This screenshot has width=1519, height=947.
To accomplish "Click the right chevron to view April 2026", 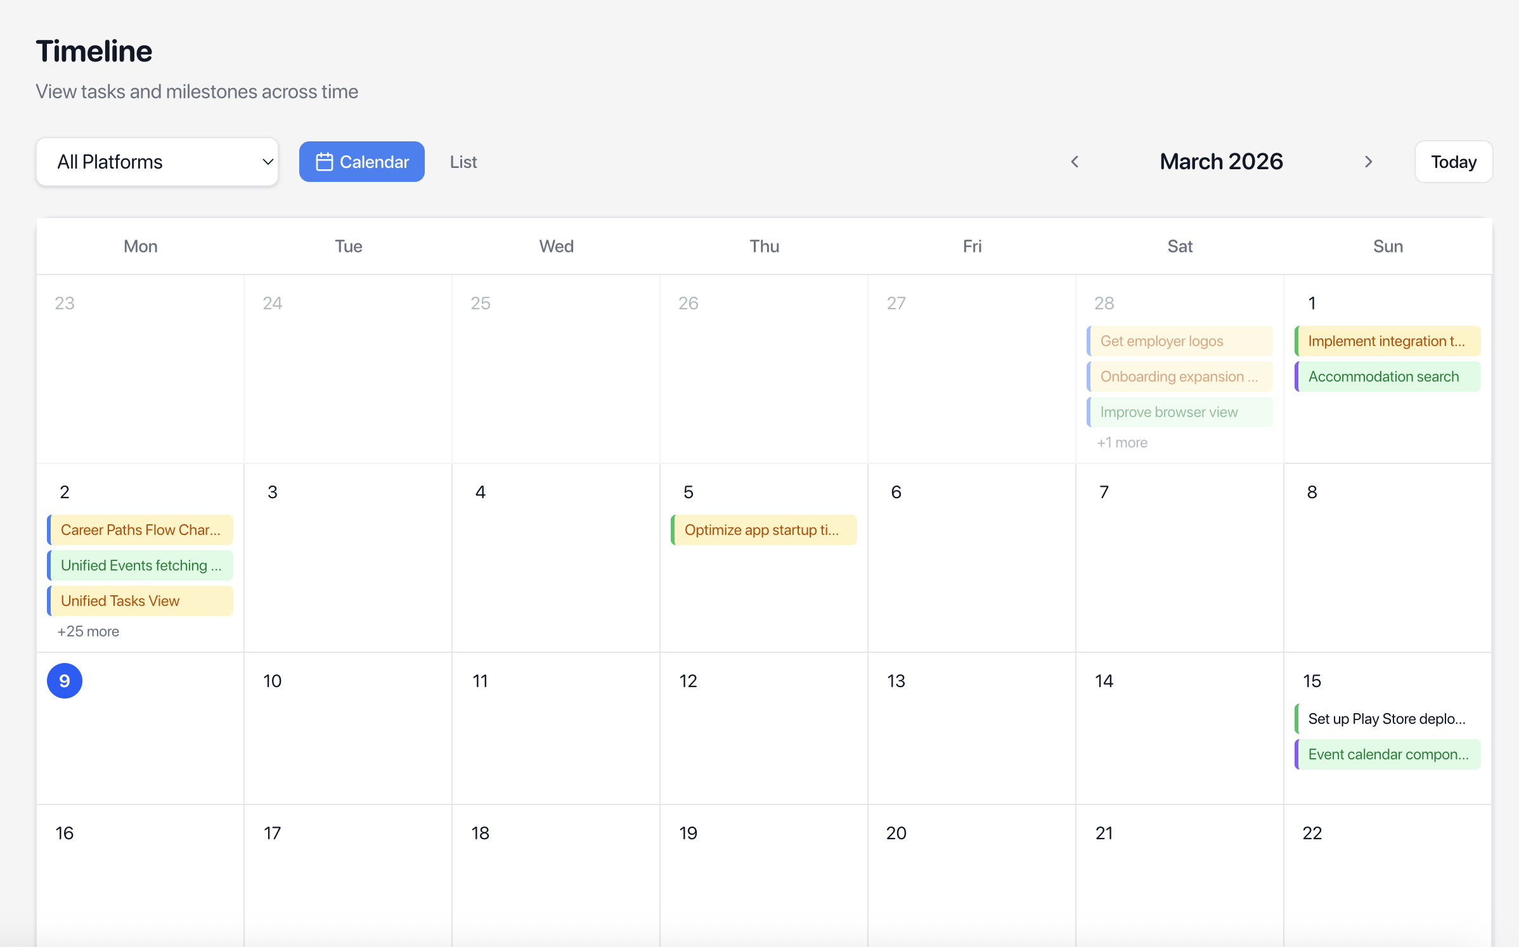I will click(1369, 162).
